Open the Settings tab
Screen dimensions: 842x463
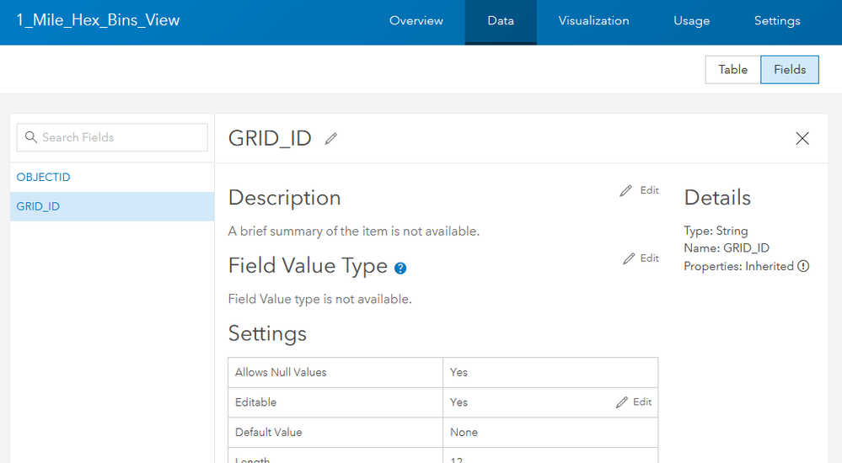[777, 21]
